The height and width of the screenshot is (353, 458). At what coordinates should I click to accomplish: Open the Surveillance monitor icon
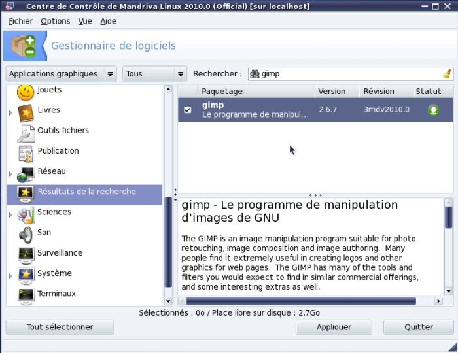pyautogui.click(x=26, y=255)
